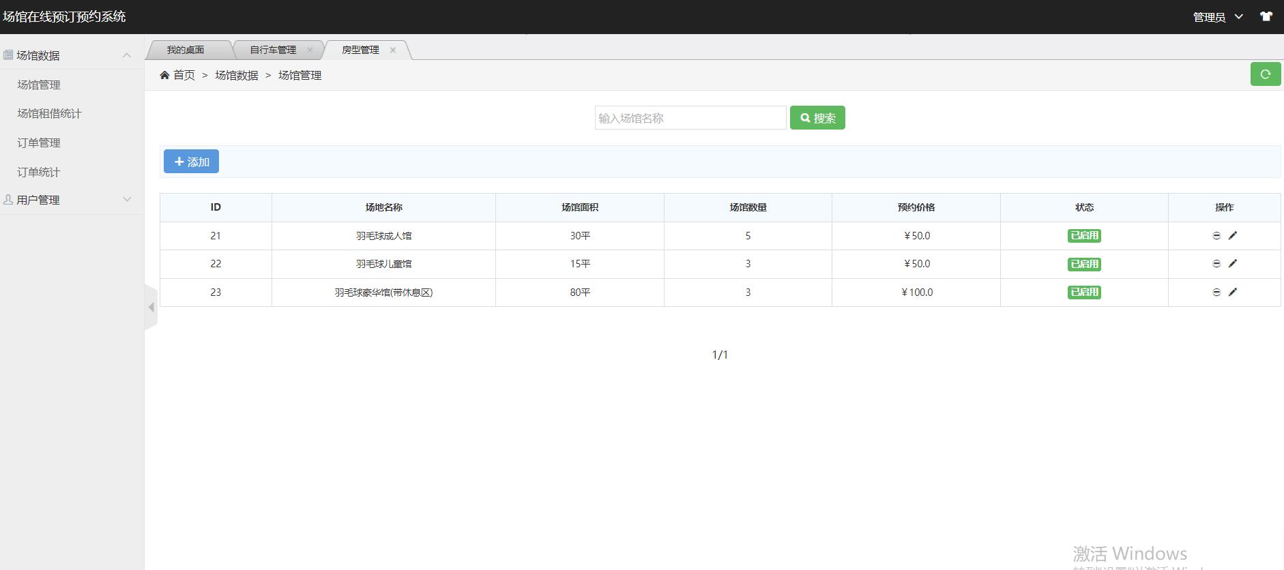The width and height of the screenshot is (1284, 570).
Task: Open the 管理员 dropdown menu
Action: coord(1217,17)
